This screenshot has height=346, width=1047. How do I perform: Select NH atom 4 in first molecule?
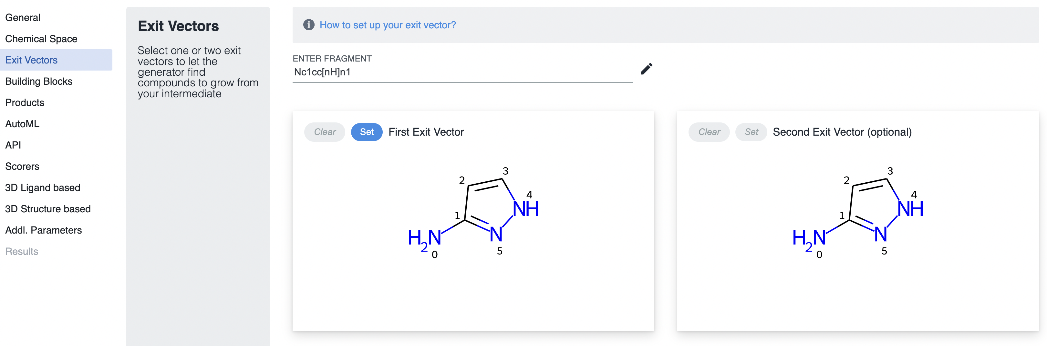[x=525, y=209]
